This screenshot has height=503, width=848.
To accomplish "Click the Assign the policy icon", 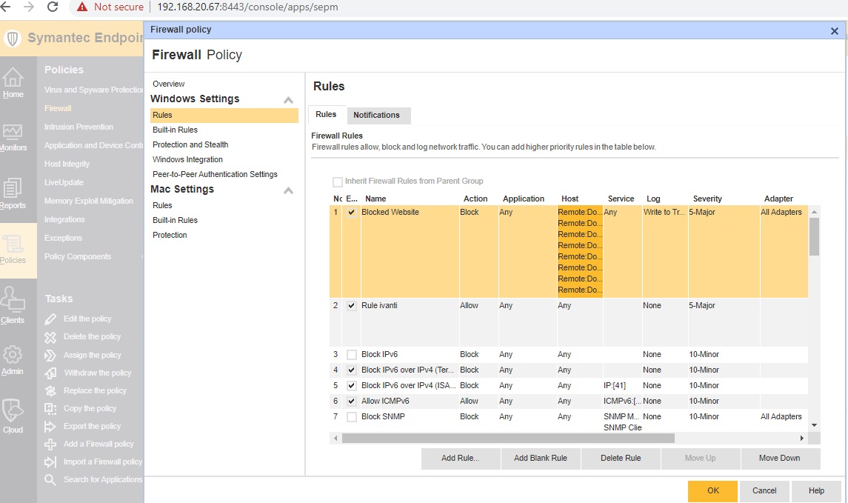I will pos(50,356).
